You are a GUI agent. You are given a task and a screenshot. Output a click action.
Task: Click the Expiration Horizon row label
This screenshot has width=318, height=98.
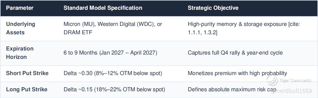20,53
